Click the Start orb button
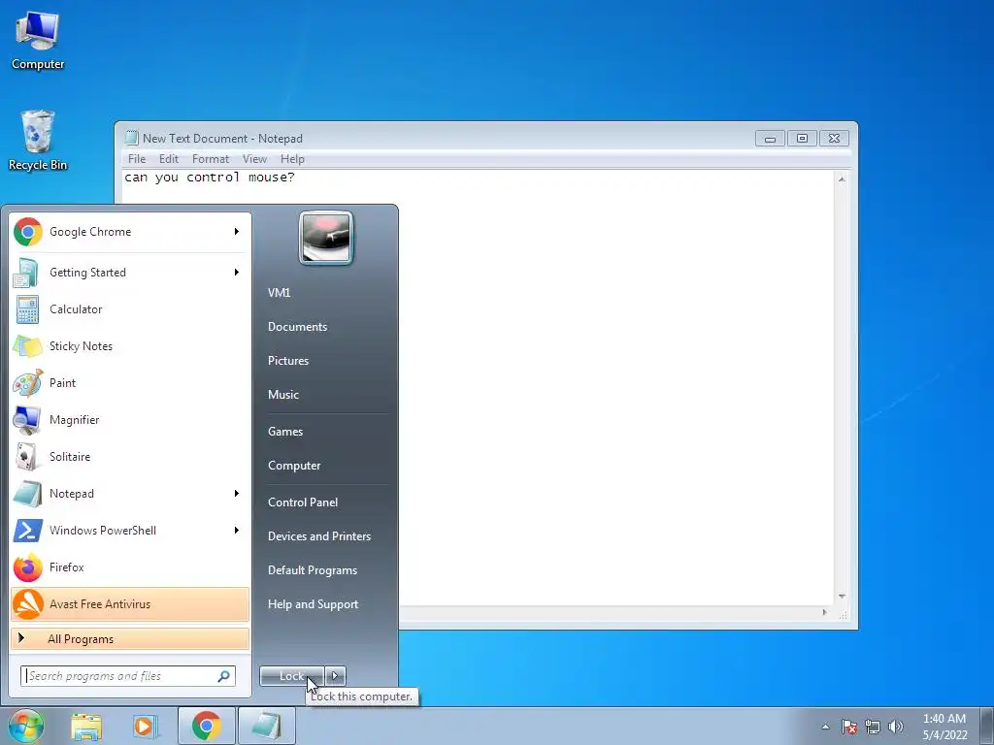Screen dimensions: 994x745 pyautogui.click(x=25, y=726)
